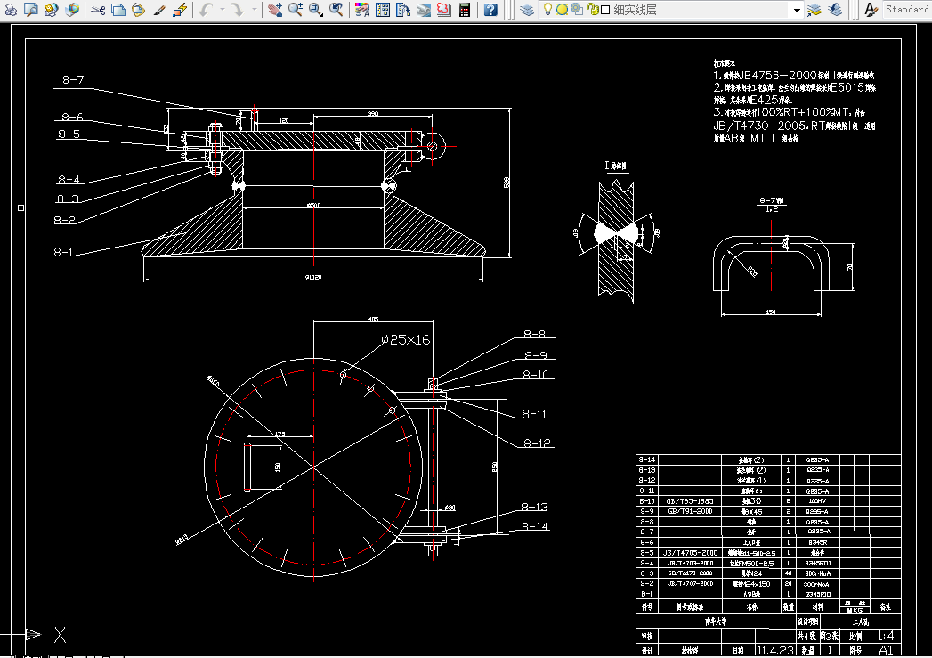
Task: Click the Cut scissors icon
Action: (x=98, y=10)
